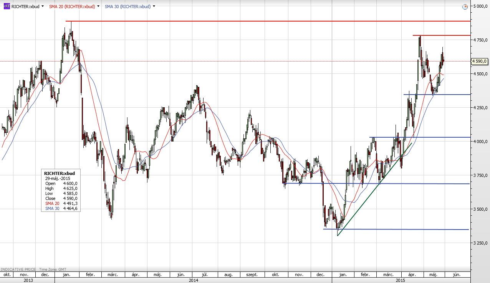490x283 pixels.
Task: Click the 5 000,0 price axis label
Action: click(x=480, y=6)
